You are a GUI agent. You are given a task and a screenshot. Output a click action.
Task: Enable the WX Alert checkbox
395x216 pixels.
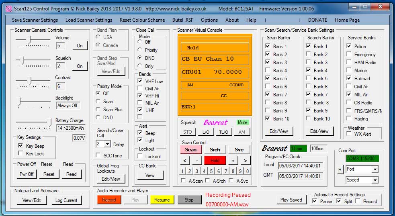coord(349,134)
